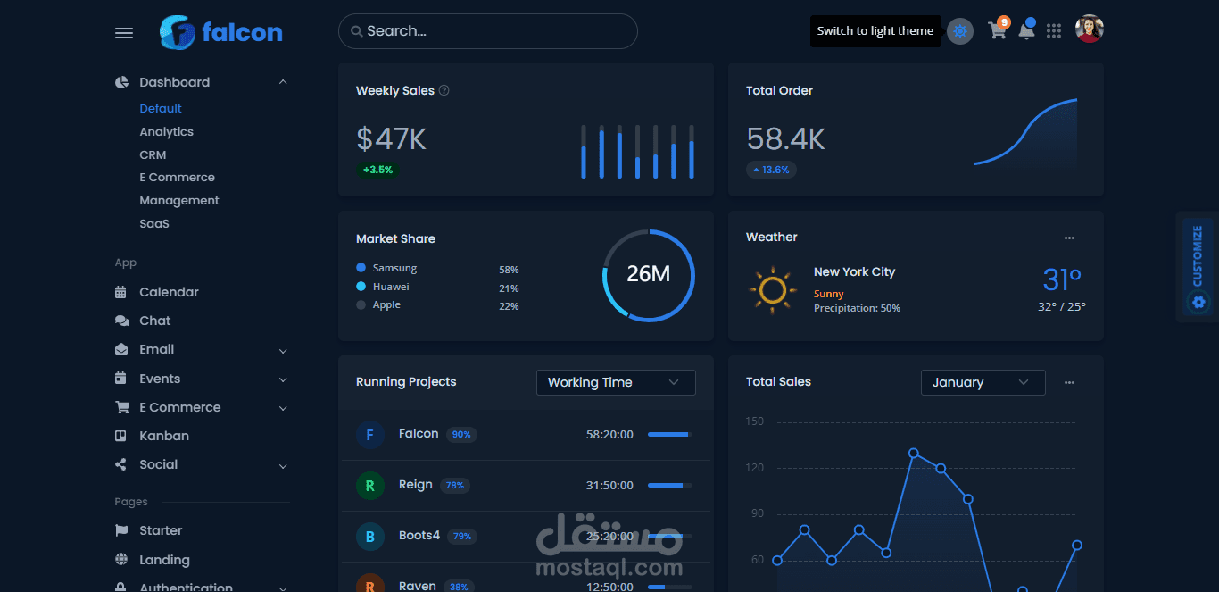Expand the Events menu chevron
1219x592 pixels.
click(x=283, y=379)
